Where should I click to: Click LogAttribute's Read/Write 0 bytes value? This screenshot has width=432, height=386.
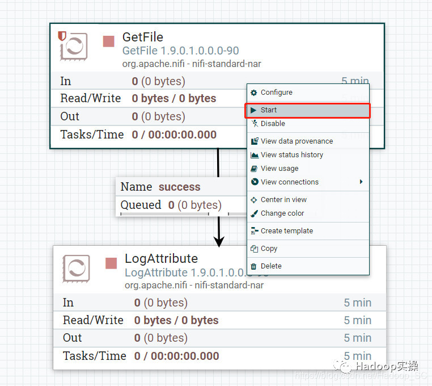[176, 321]
